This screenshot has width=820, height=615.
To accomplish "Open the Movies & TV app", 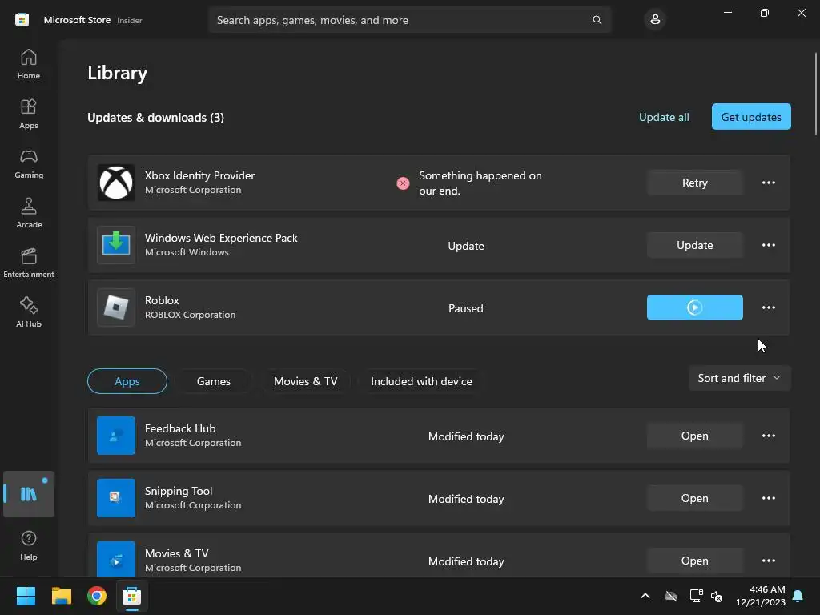I will tap(694, 561).
